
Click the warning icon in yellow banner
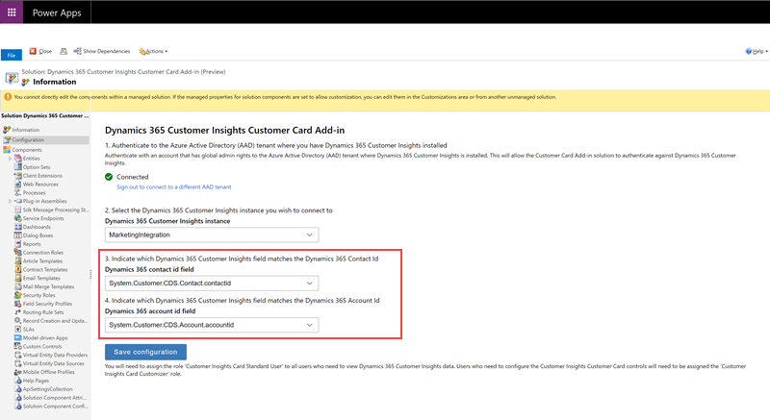pyautogui.click(x=8, y=96)
